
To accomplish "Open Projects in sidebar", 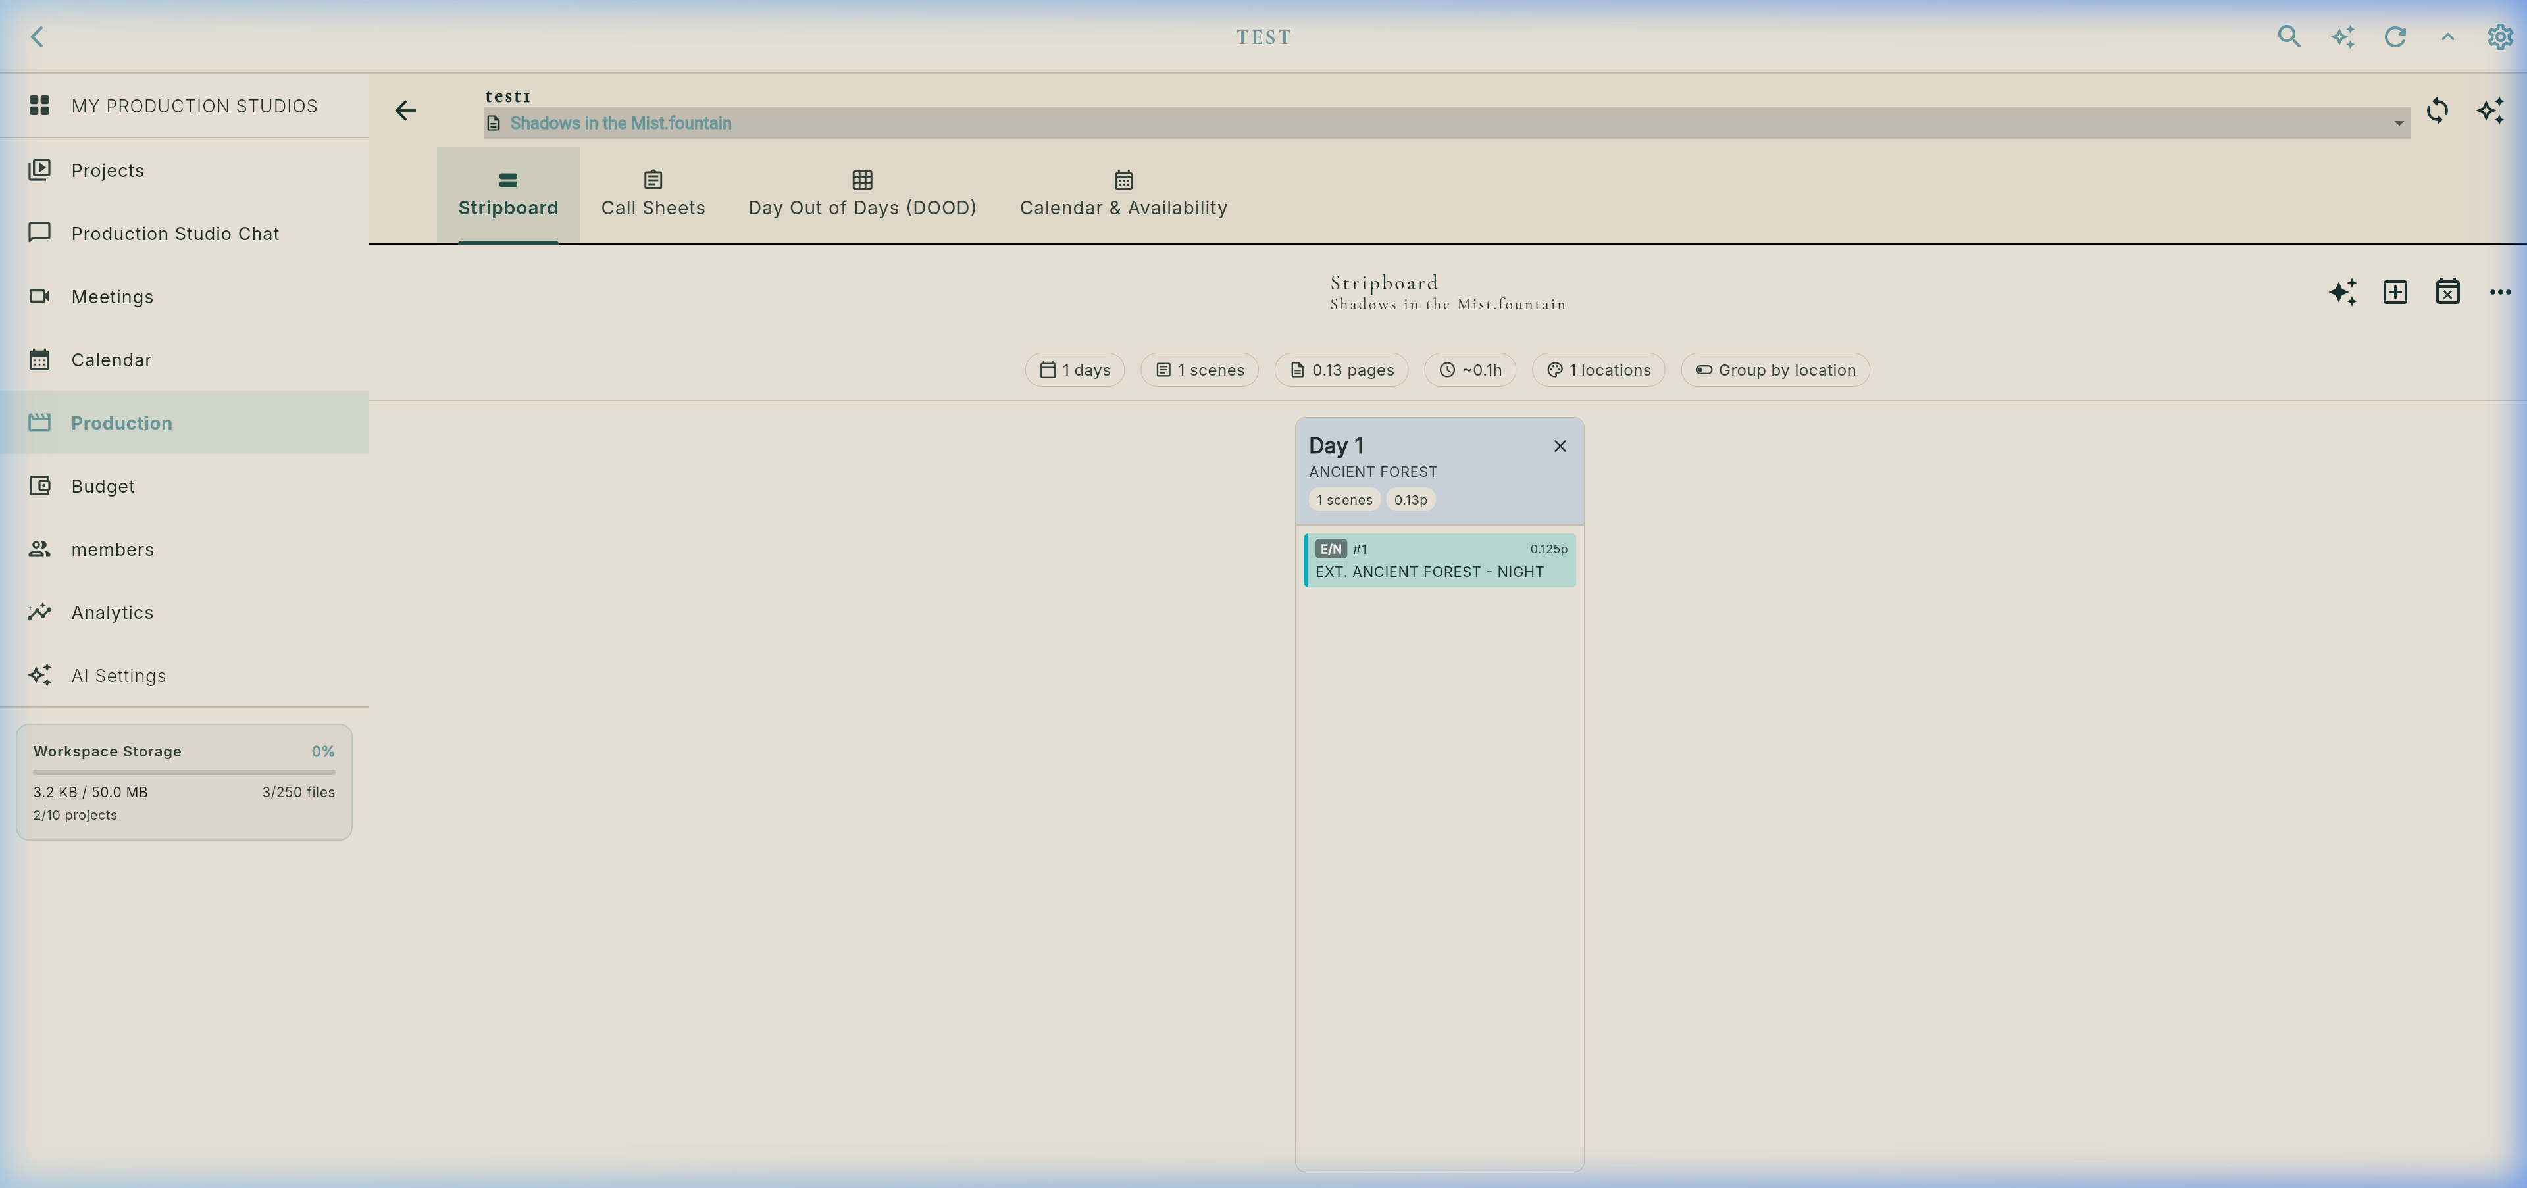I will coord(184,170).
